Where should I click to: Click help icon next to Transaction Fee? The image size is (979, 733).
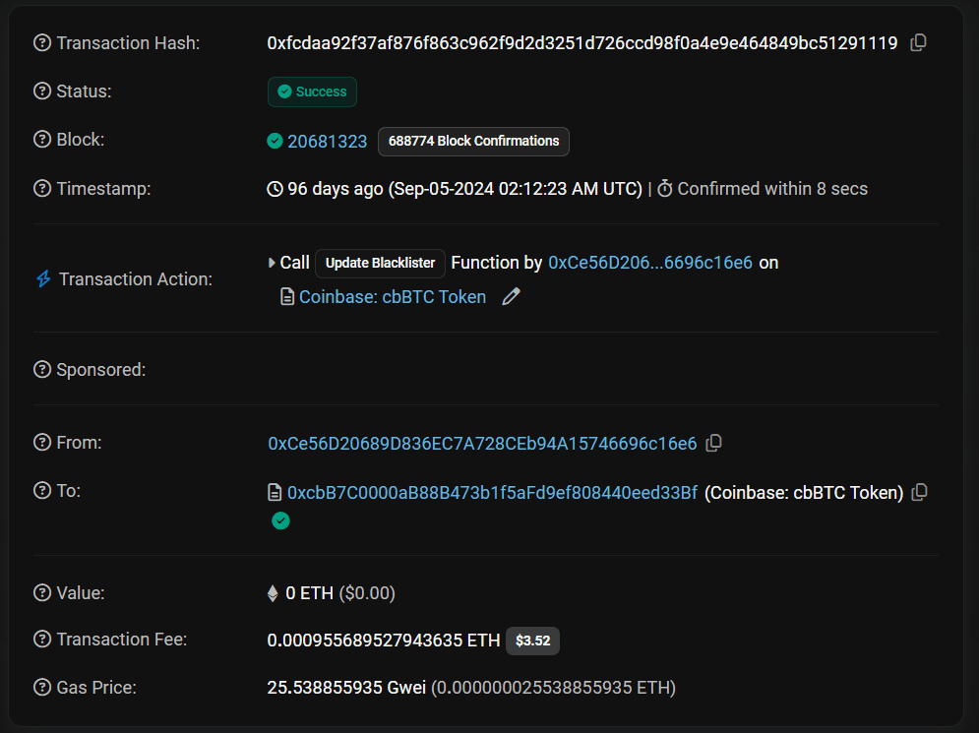[42, 640]
